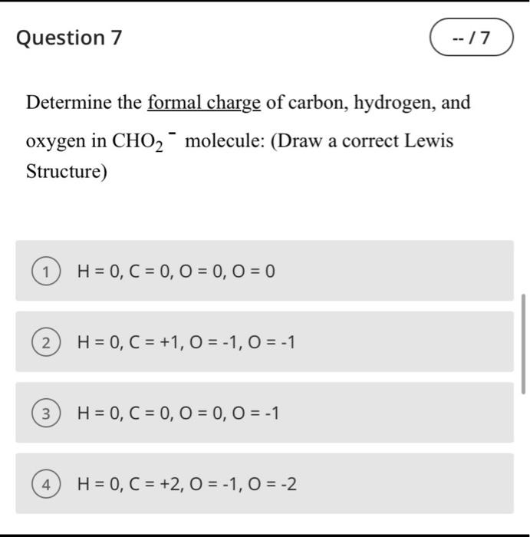Choose answer text H = 0, C = +1, O = -1, O = -1
Viewport: 530px width, 537px height.
click(186, 342)
